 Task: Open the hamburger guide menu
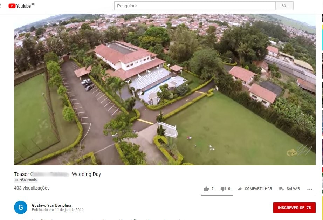pos(0,6)
